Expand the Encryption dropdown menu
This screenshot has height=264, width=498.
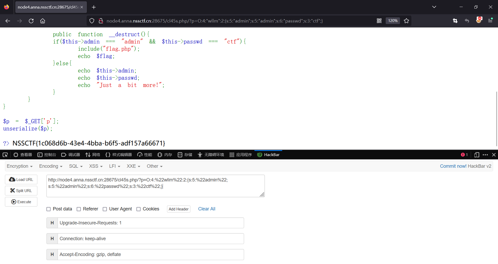(19, 166)
